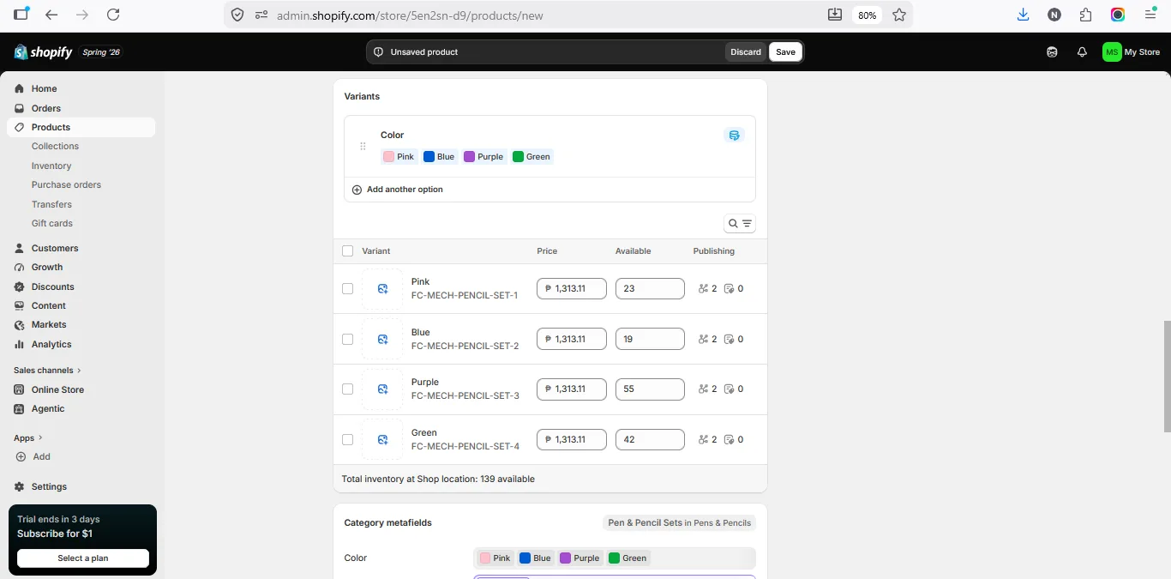Discard the unsaved product changes
The image size is (1171, 579).
(746, 51)
